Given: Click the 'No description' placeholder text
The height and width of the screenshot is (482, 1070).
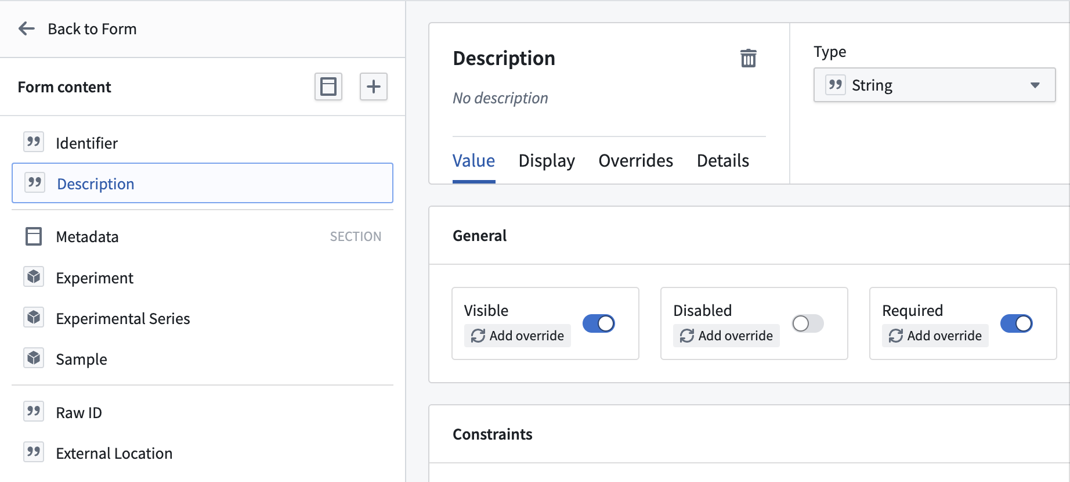Looking at the screenshot, I should coord(500,98).
